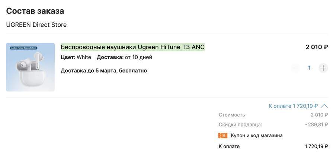Click Доставка до 5 марта, бесплатно text

point(104,71)
